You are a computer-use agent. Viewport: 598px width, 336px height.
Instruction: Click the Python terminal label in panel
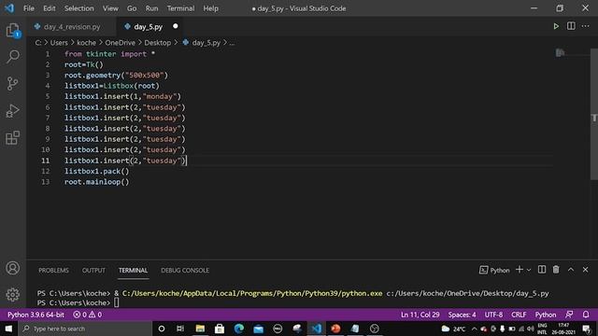(x=494, y=270)
